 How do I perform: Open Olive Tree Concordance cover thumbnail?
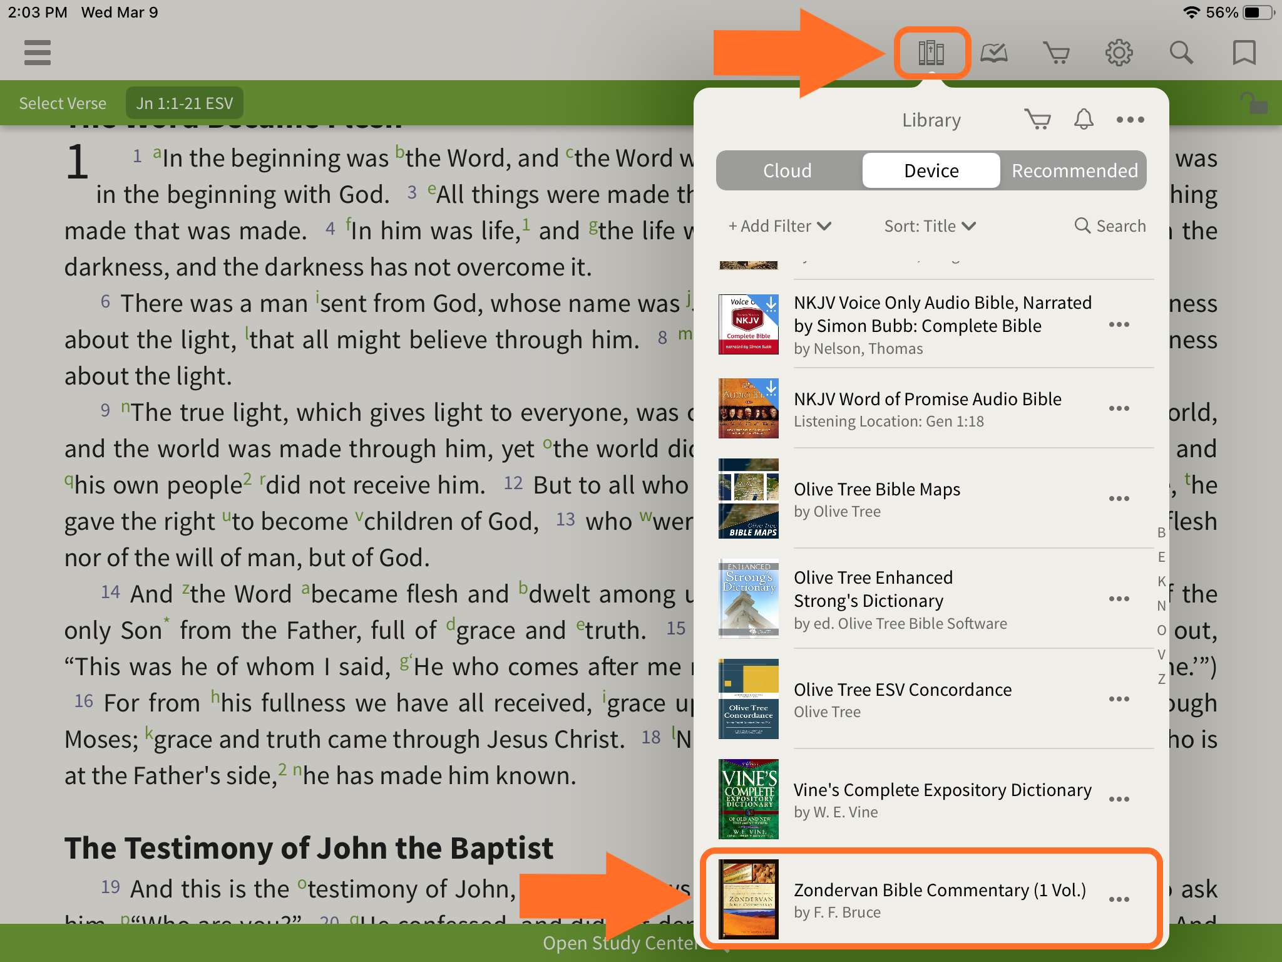point(749,699)
